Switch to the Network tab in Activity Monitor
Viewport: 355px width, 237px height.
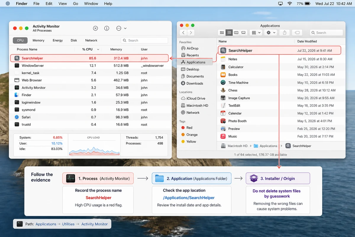click(x=91, y=40)
